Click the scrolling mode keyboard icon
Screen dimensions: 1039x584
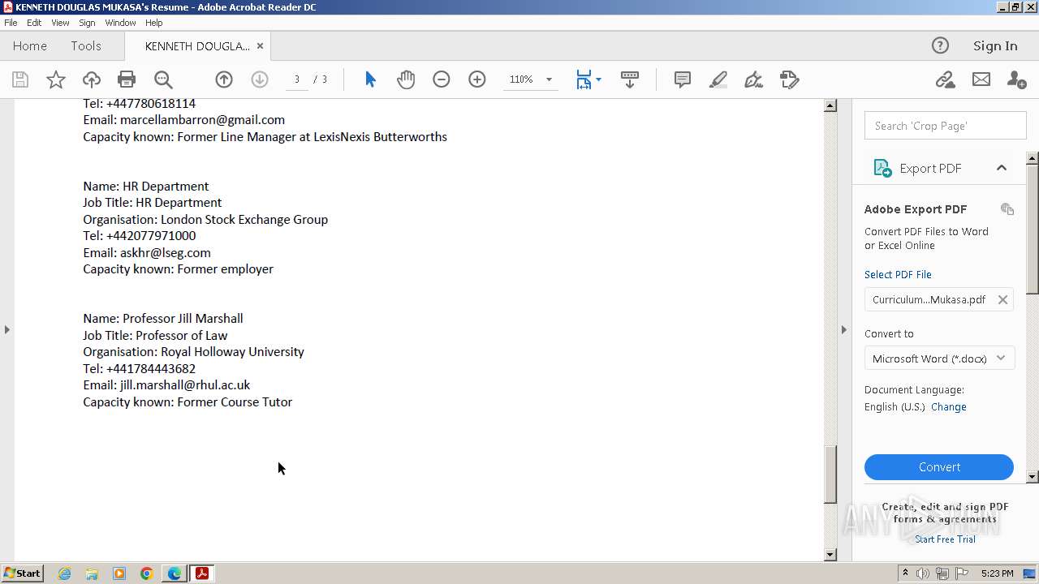[630, 79]
